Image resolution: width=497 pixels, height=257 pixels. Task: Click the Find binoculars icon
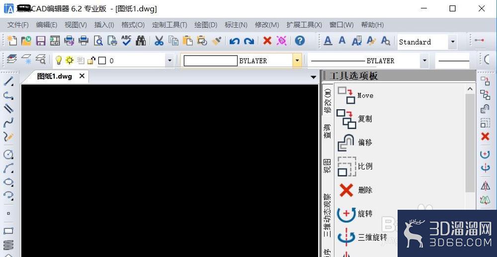pos(141,41)
